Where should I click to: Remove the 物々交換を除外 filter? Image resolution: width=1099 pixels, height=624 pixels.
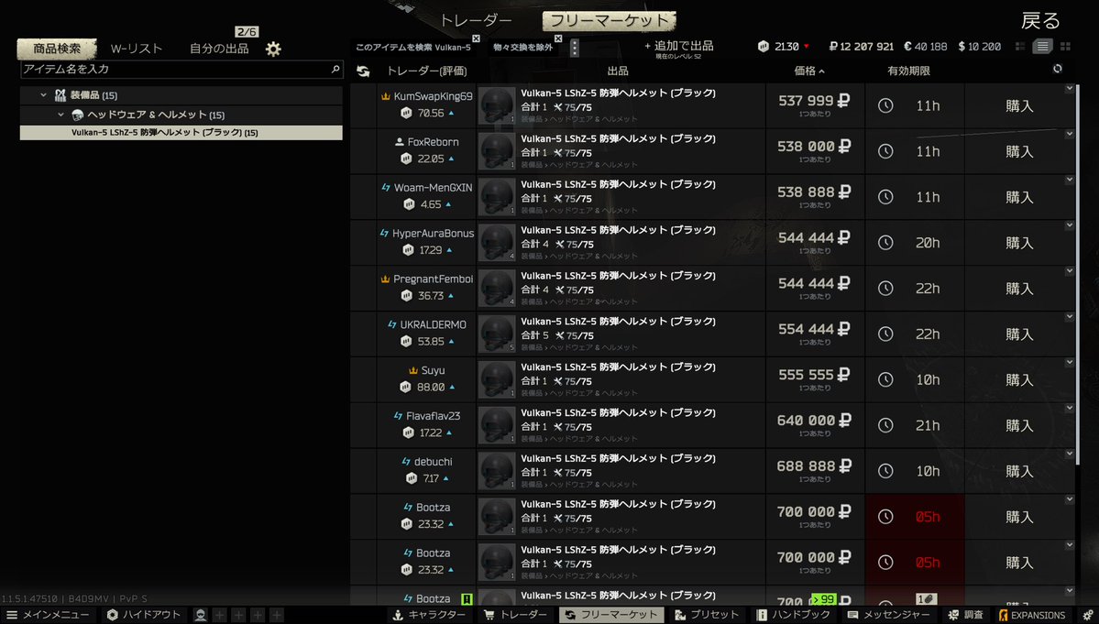point(558,38)
